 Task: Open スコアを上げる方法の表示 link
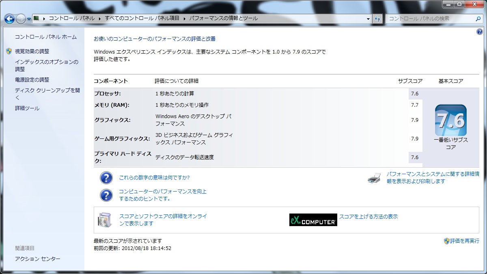[x=368, y=217]
